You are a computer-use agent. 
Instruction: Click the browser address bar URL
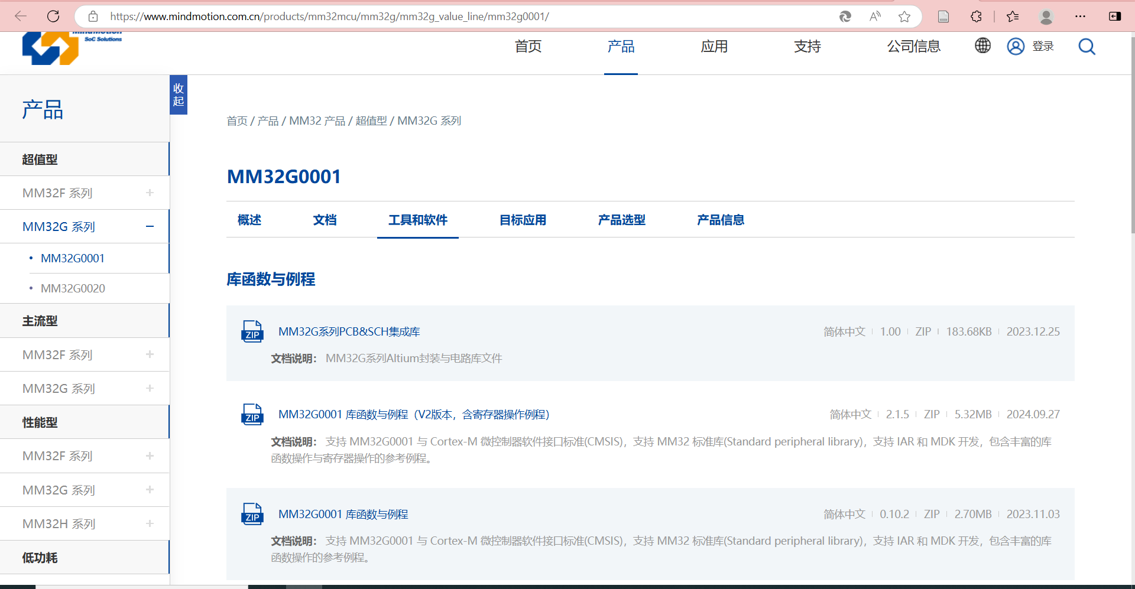(x=329, y=17)
